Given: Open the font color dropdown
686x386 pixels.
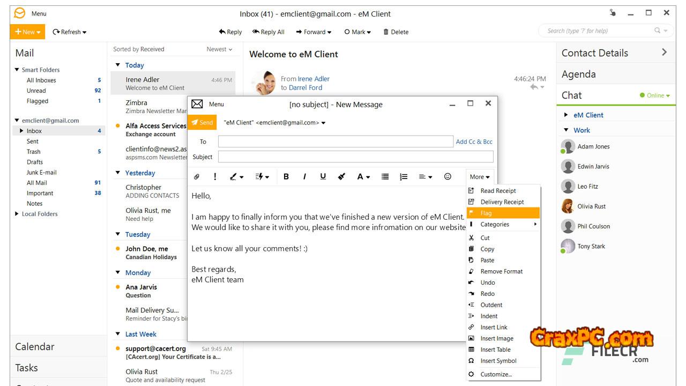Looking at the screenshot, I should 363,177.
